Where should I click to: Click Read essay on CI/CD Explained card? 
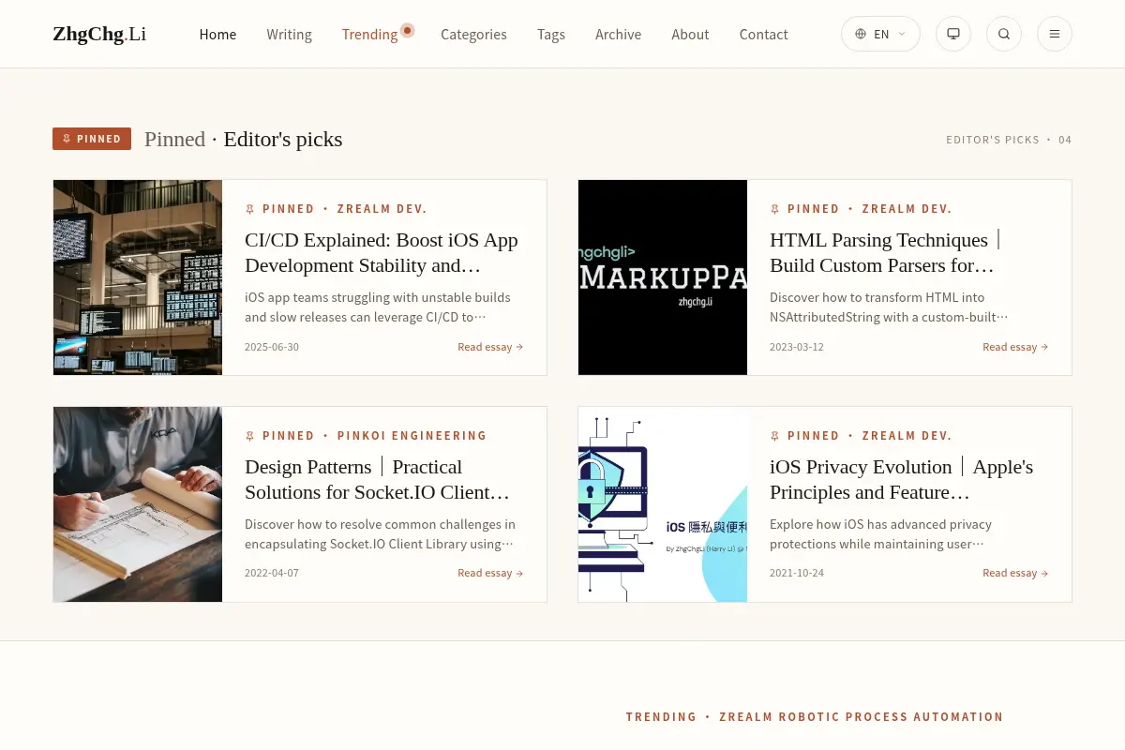490,347
